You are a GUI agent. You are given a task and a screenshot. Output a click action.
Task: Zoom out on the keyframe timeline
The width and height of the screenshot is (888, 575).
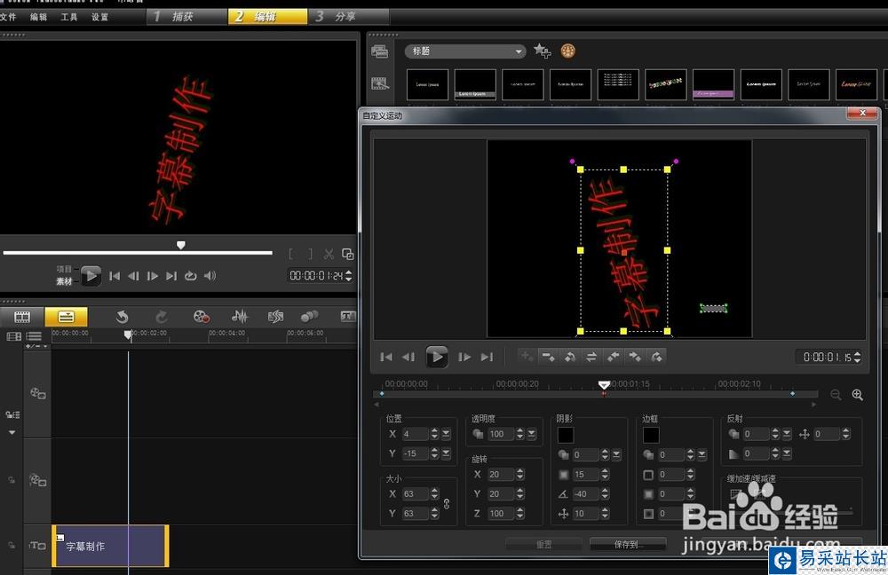pyautogui.click(x=836, y=395)
